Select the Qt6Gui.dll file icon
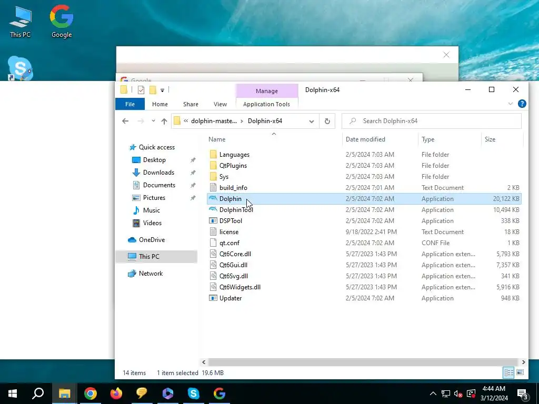The height and width of the screenshot is (404, 539). tap(213, 265)
